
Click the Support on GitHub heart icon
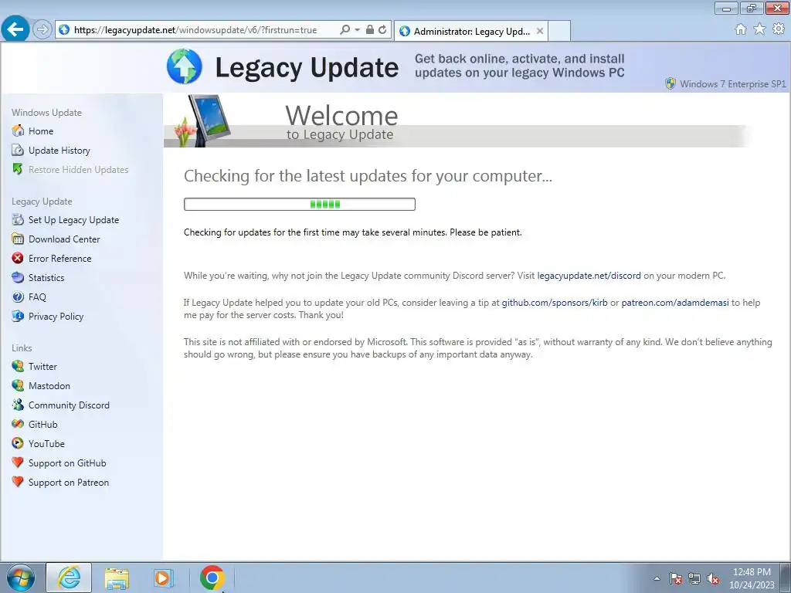[18, 463]
